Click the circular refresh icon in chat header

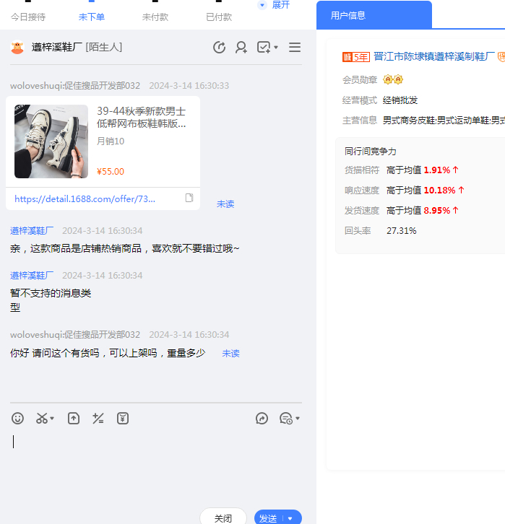point(220,48)
